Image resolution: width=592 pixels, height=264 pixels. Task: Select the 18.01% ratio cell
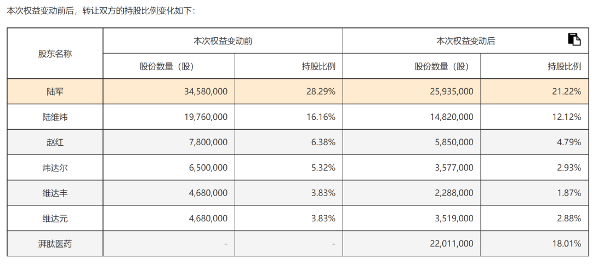click(x=534, y=244)
